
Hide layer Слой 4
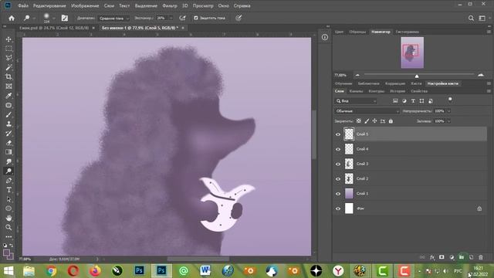[338, 149]
